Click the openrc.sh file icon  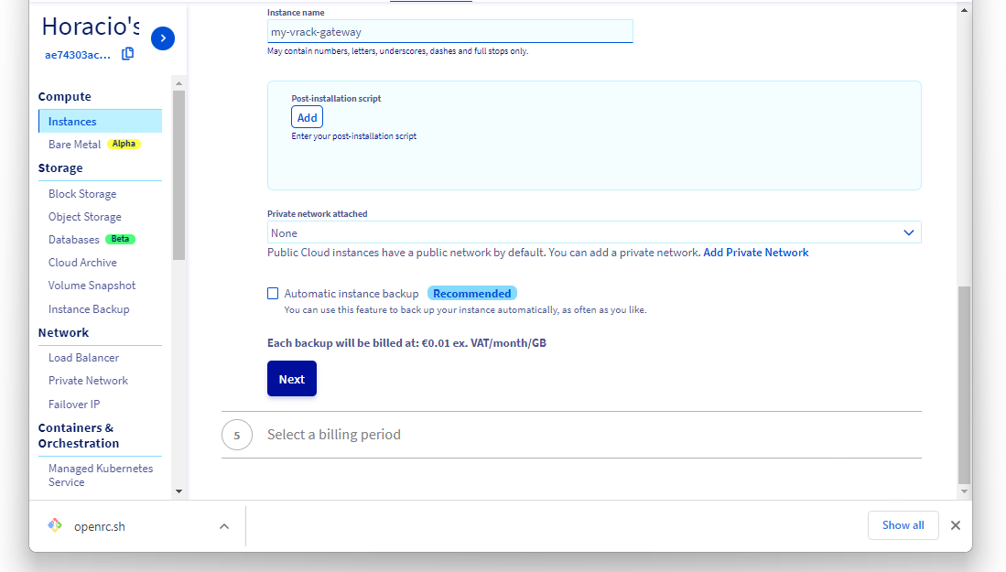(x=55, y=525)
